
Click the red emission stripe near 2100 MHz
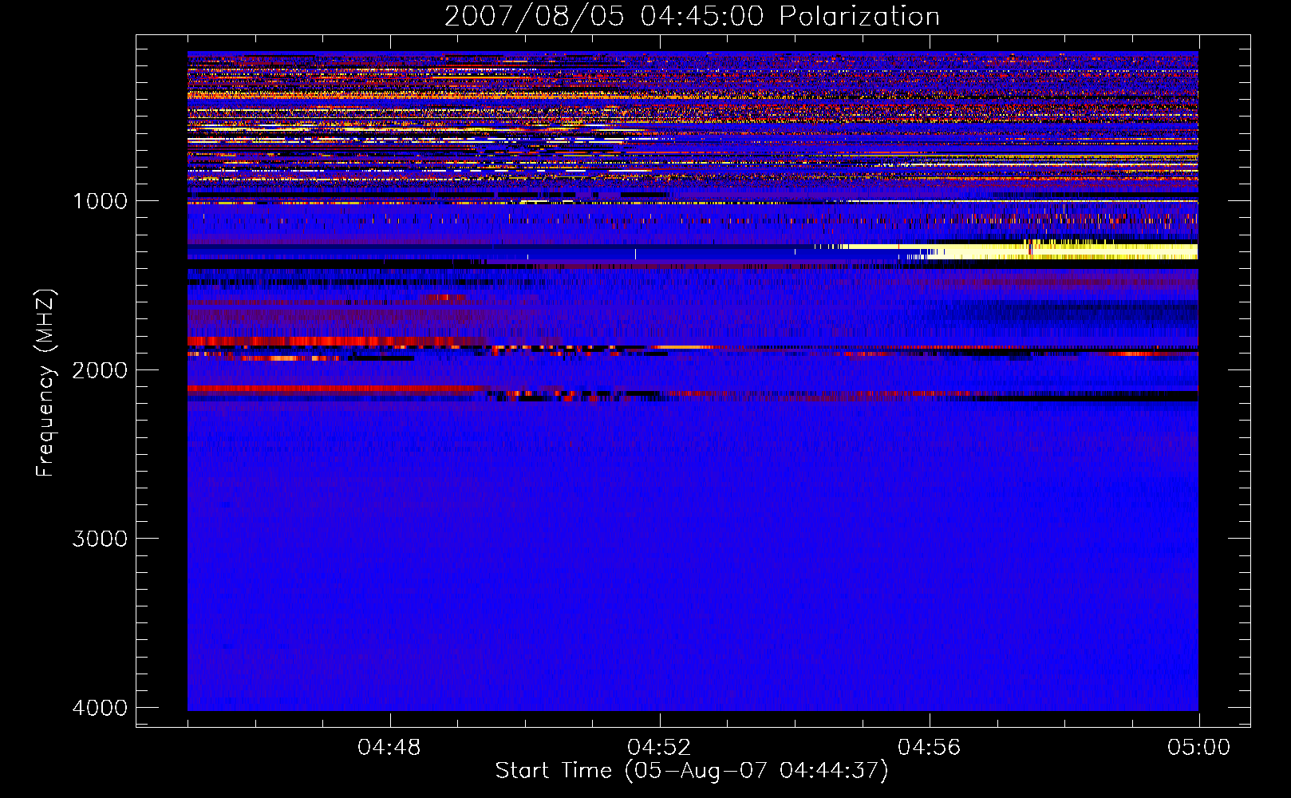pos(335,389)
